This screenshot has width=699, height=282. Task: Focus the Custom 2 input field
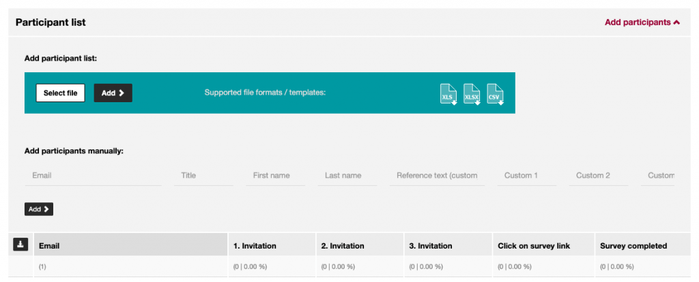599,176
